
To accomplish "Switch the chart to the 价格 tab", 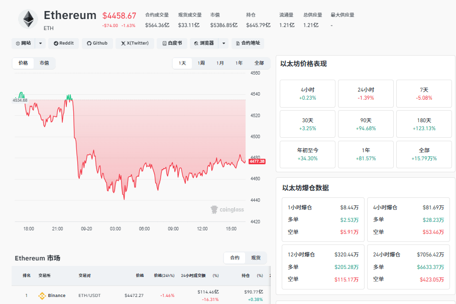I will pyautogui.click(x=23, y=63).
